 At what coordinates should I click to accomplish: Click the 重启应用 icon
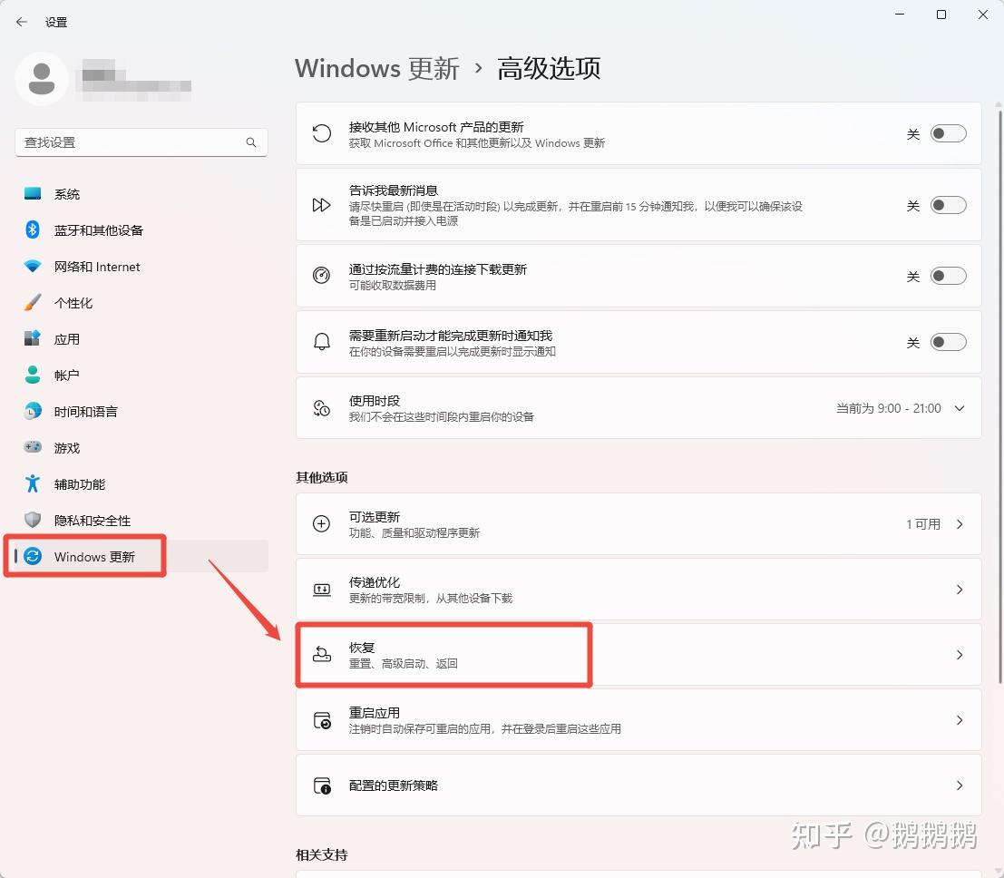tap(322, 720)
